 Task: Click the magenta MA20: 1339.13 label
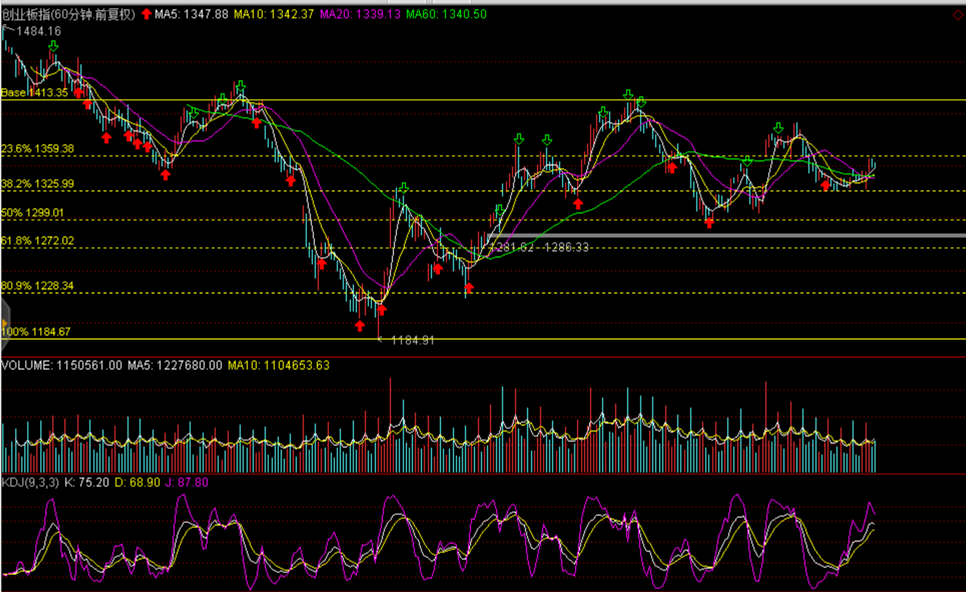click(360, 14)
